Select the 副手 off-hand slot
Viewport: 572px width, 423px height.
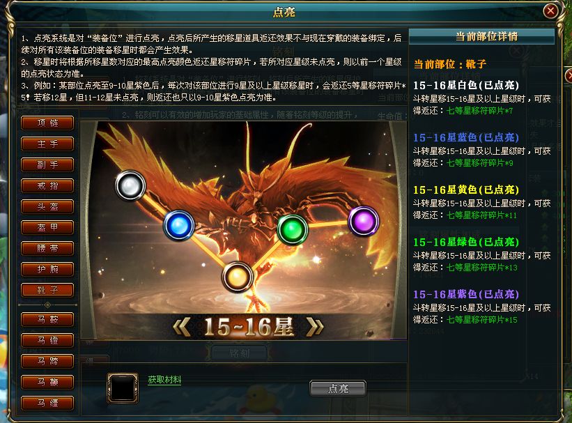(47, 164)
